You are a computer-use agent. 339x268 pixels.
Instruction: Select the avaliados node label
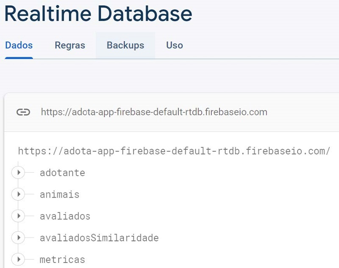[x=65, y=216]
